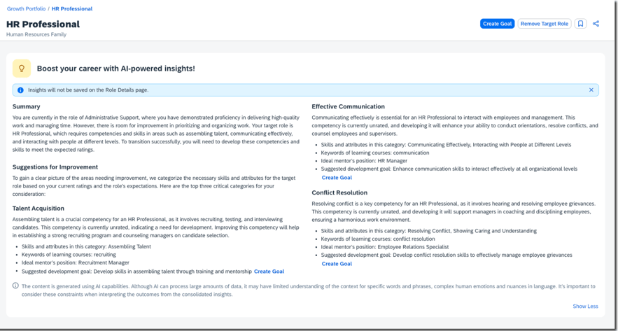Screen dimensions: 618x331
Task: Click the Effective Communication heading
Action: pyautogui.click(x=348, y=107)
